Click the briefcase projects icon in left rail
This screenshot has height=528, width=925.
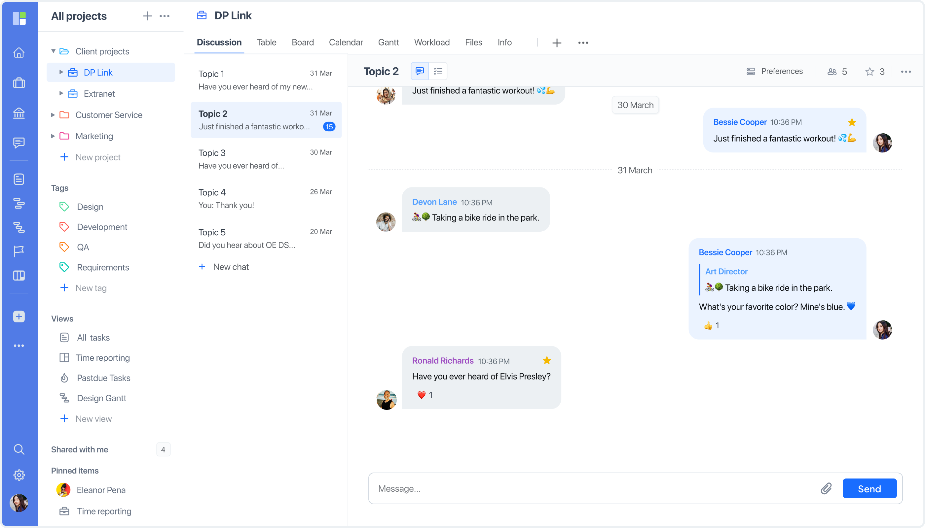click(x=19, y=83)
